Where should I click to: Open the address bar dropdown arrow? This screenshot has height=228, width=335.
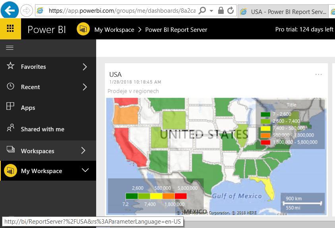211,11
